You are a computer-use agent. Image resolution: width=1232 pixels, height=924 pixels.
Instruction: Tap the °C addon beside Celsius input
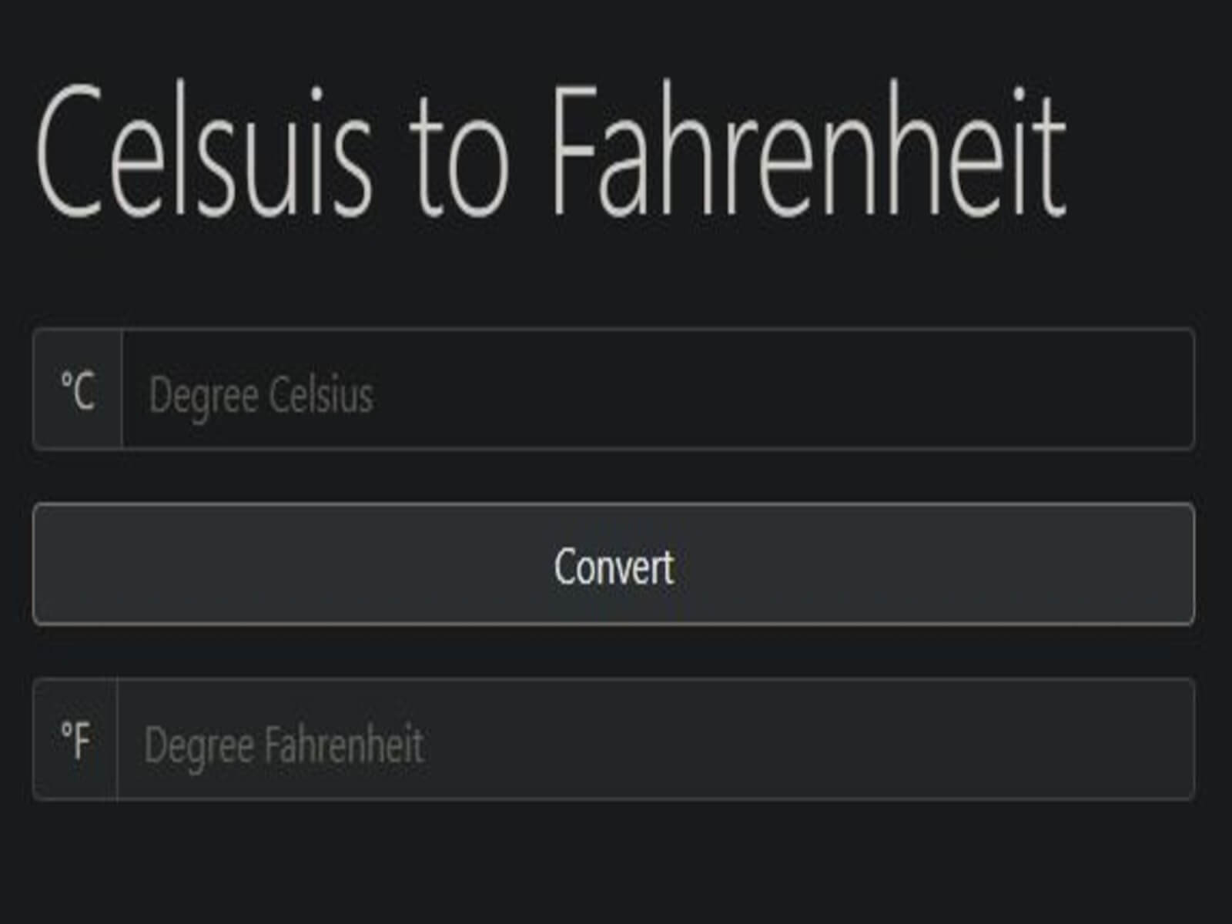(x=77, y=390)
